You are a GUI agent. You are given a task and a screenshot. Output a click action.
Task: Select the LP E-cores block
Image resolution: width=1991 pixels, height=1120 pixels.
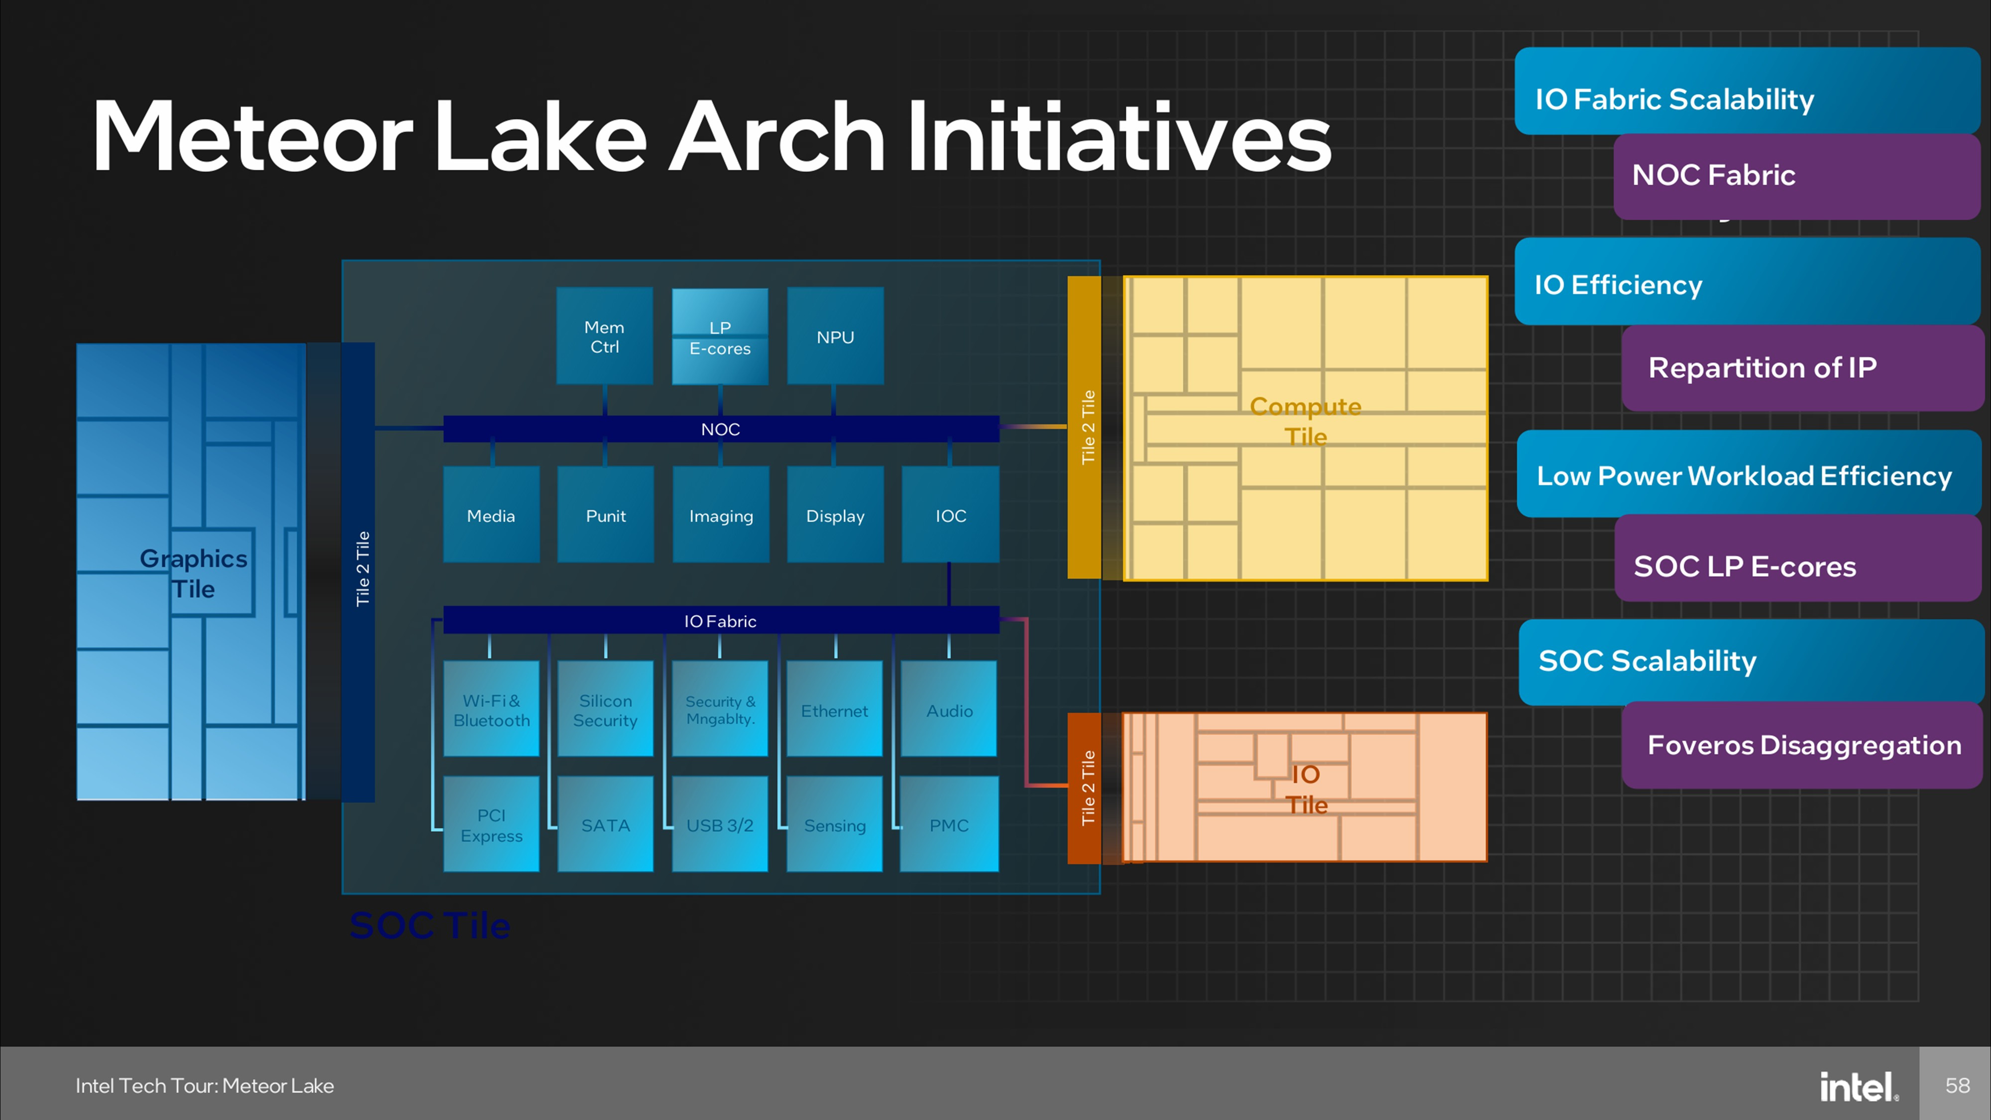719,338
